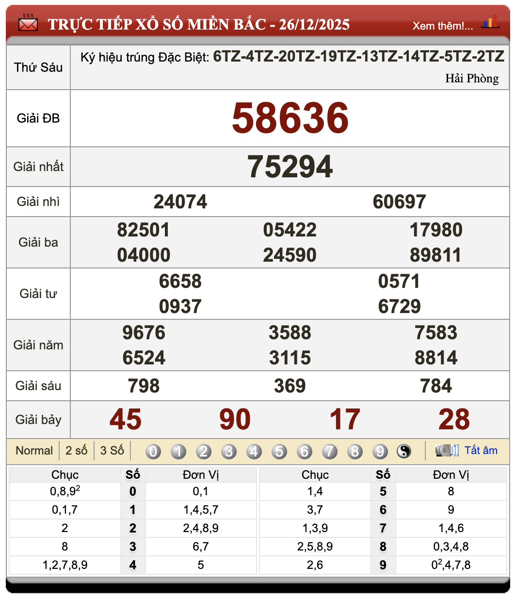The image size is (515, 597).
Task: Select the digit 0 ball filter
Action: point(153,452)
